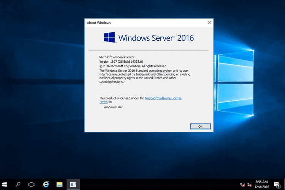Open the Start menu
The image size is (285, 190).
point(4,185)
